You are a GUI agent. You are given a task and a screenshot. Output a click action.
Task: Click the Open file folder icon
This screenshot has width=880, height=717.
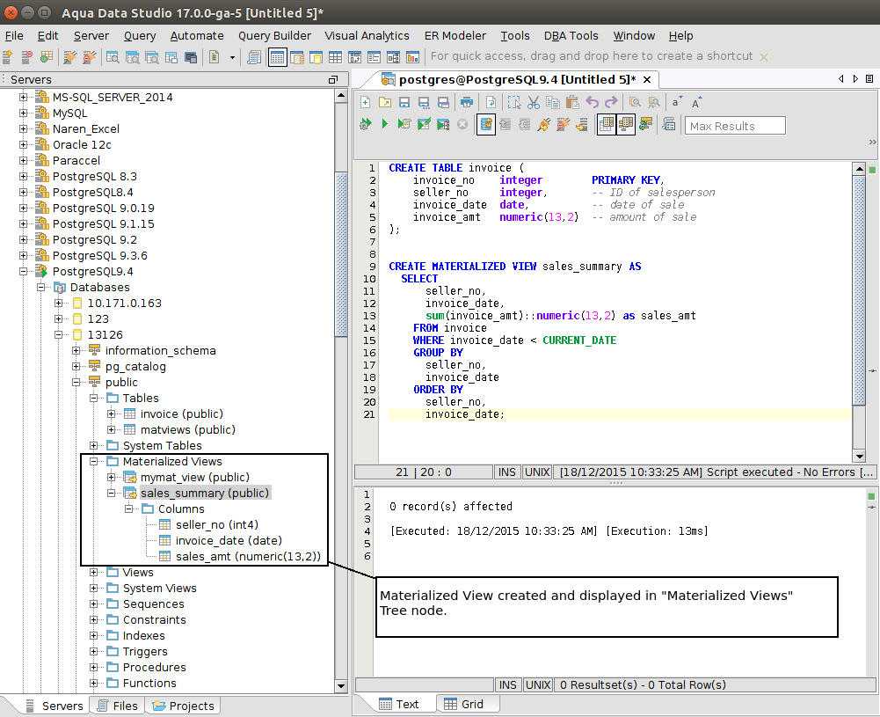tap(385, 103)
